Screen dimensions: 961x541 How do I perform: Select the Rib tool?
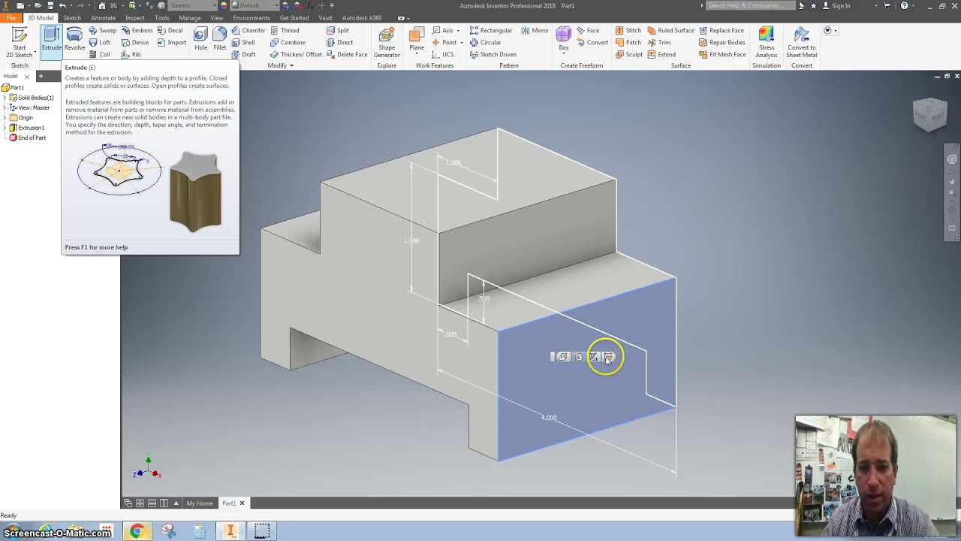pos(131,55)
